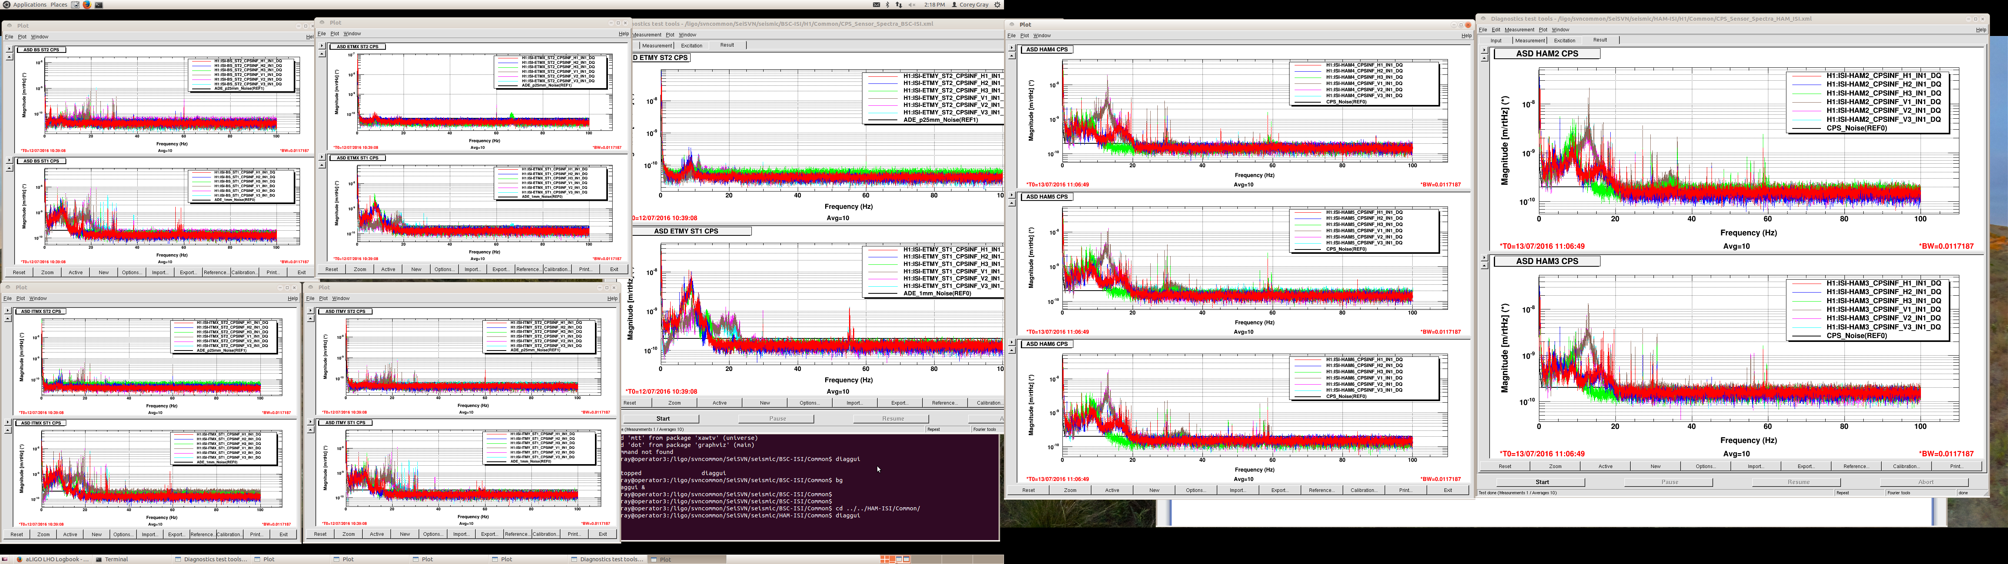Click up arrow beside ASD HAM5 CPS plot
This screenshot has height=564, width=2008.
(1013, 203)
